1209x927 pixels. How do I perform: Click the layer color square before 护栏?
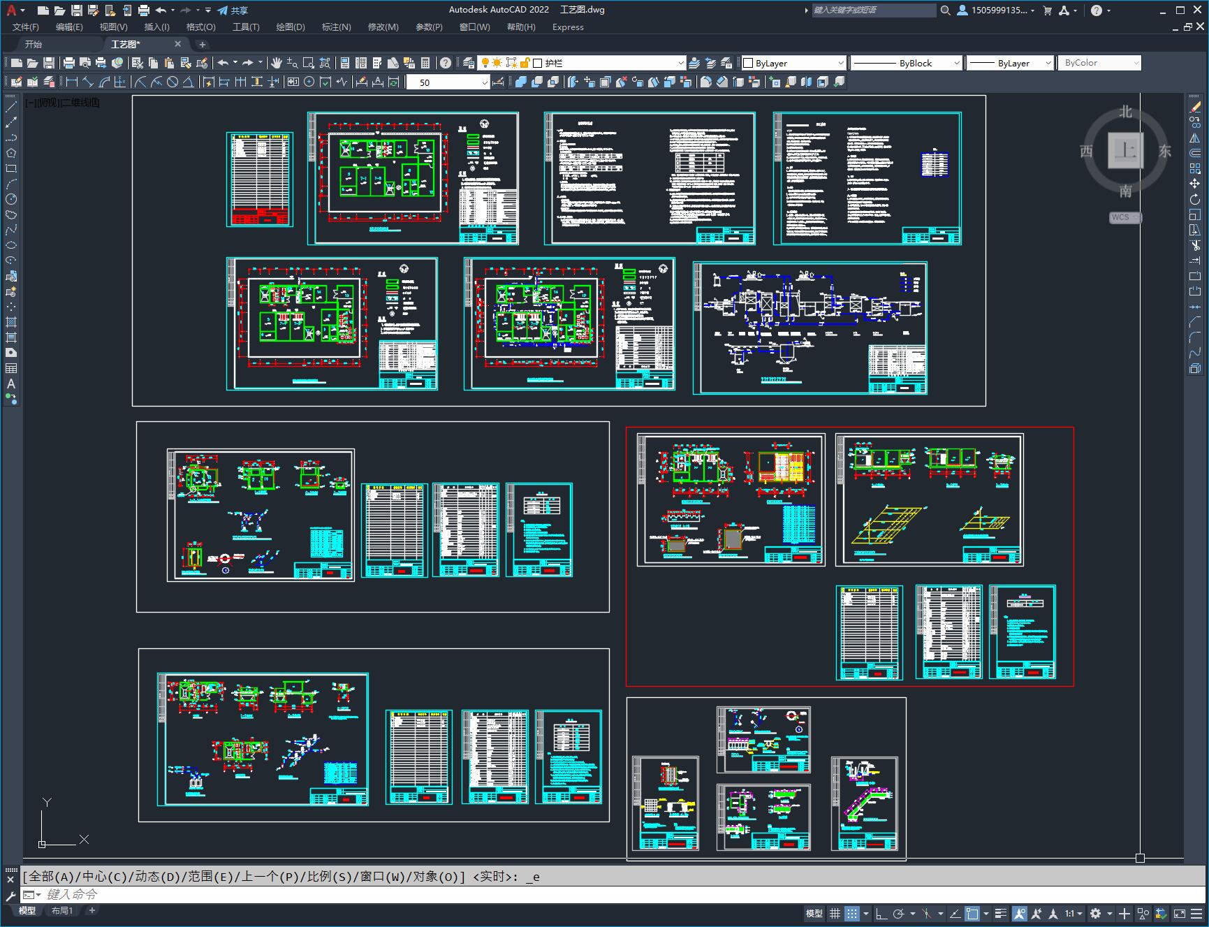(x=538, y=63)
